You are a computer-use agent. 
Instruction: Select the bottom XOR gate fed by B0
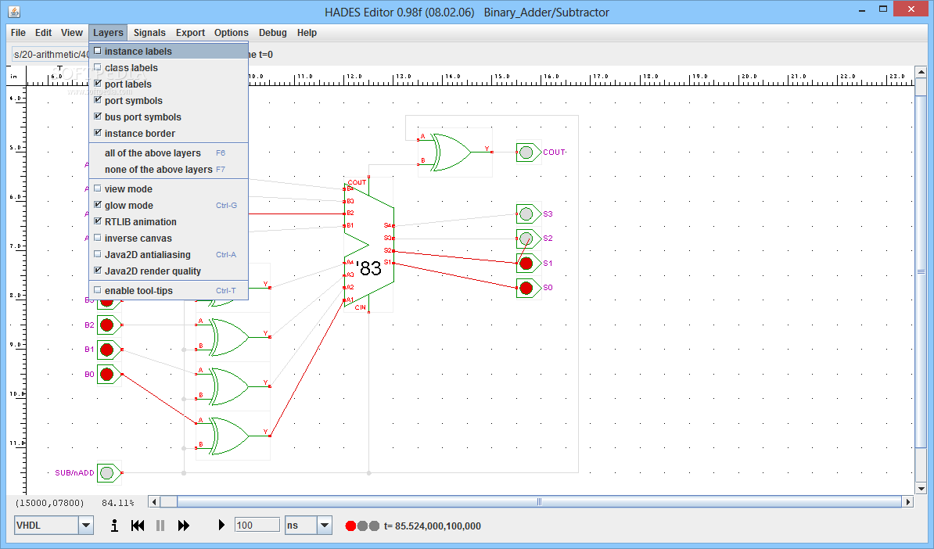click(x=232, y=436)
